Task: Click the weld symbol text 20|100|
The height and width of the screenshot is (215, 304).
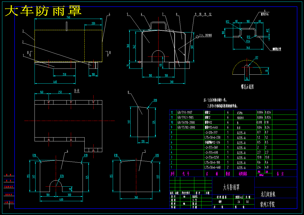Action: tap(209, 35)
